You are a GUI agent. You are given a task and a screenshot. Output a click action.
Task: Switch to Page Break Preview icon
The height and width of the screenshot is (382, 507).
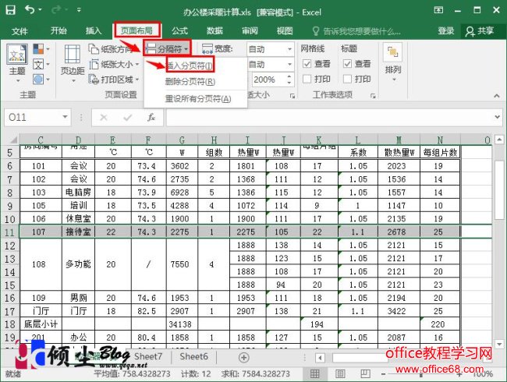365,374
